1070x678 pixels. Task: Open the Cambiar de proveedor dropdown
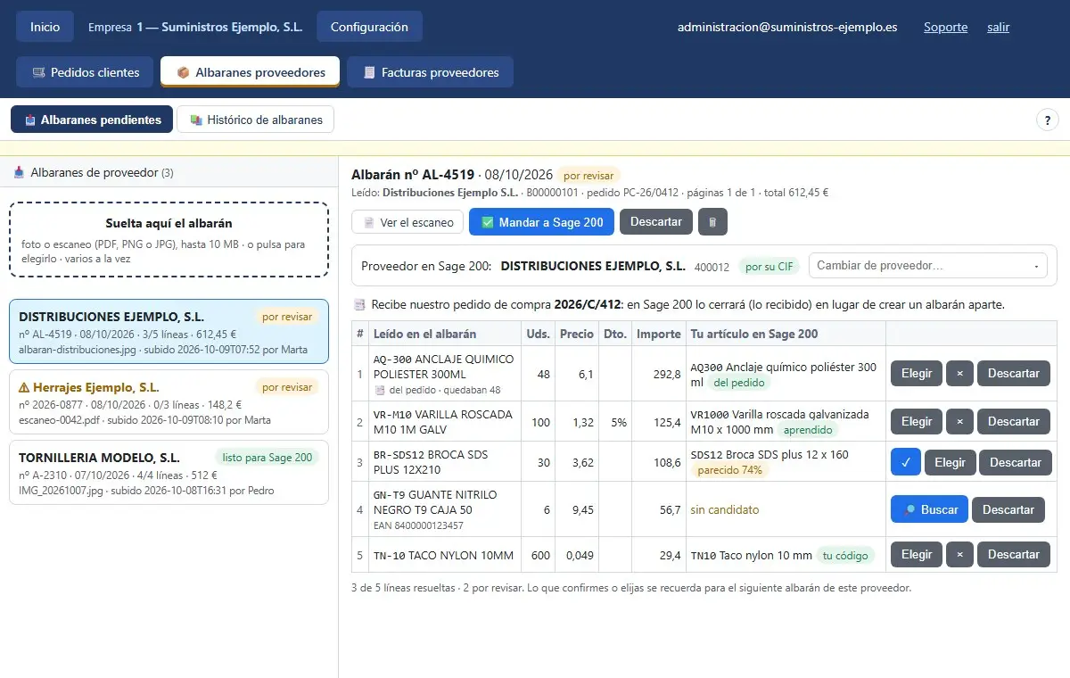(x=927, y=265)
